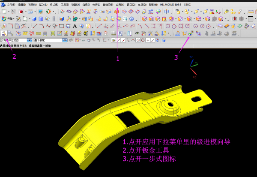Toggle Mid Point snap

(123, 40)
